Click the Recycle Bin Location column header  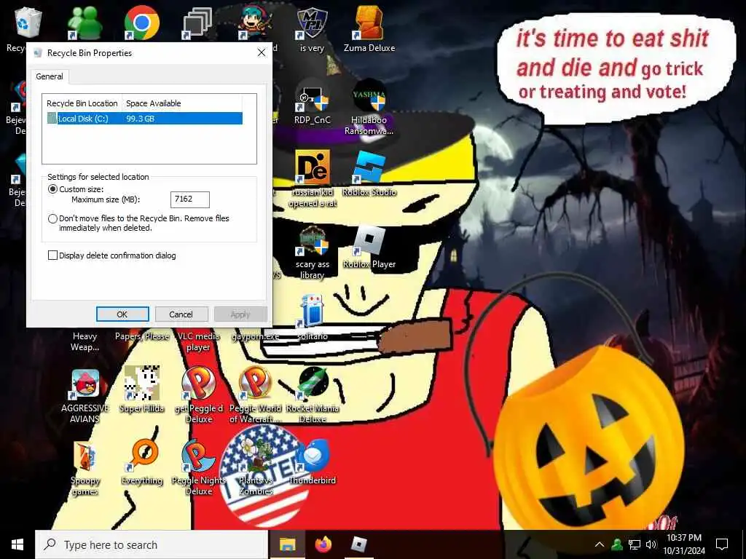point(82,103)
